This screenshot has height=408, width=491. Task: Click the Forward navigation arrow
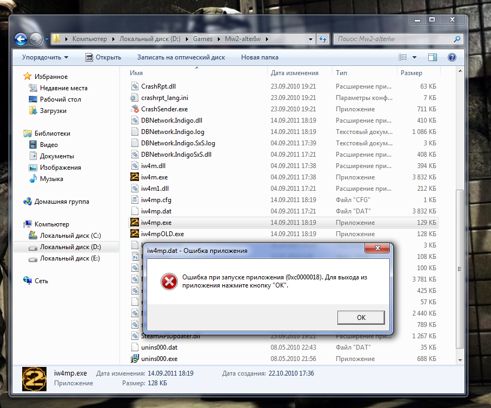tap(36, 39)
